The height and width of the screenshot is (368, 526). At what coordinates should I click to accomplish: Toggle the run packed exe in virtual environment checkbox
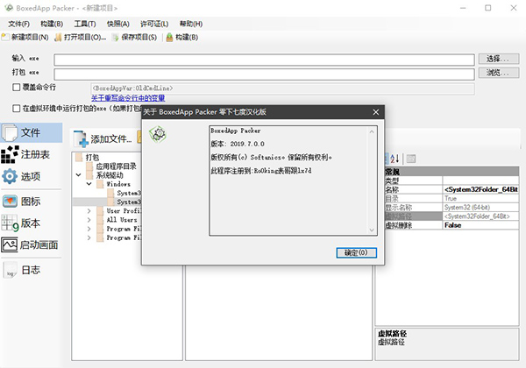16,109
